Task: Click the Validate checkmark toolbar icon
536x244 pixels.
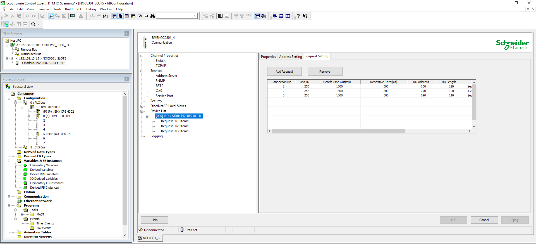Action: [42, 16]
